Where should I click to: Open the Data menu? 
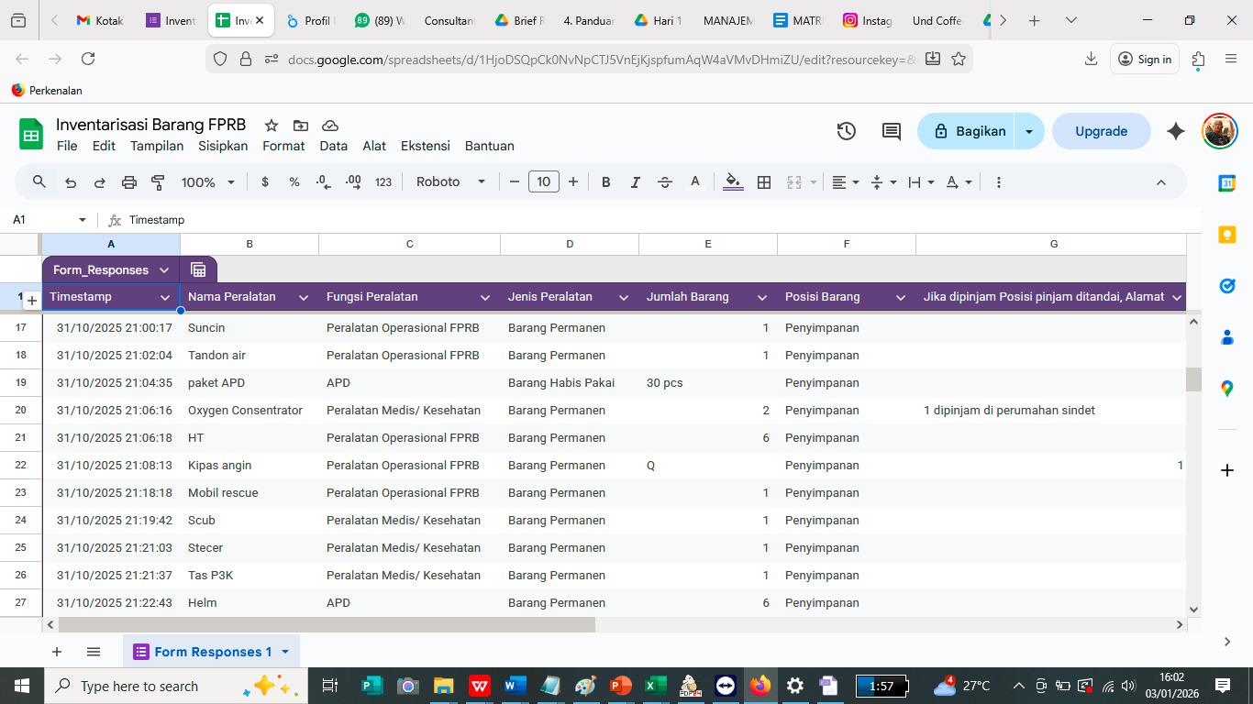tap(333, 146)
